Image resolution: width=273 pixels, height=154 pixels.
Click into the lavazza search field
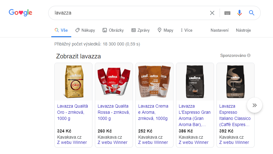click(x=129, y=13)
